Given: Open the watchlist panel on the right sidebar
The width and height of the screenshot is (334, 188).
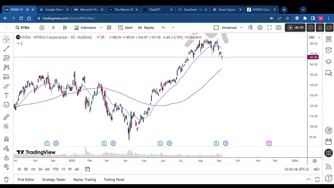Looking at the screenshot, I should tap(329, 39).
